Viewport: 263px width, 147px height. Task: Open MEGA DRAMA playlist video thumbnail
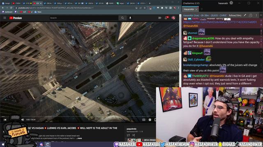coord(134,140)
